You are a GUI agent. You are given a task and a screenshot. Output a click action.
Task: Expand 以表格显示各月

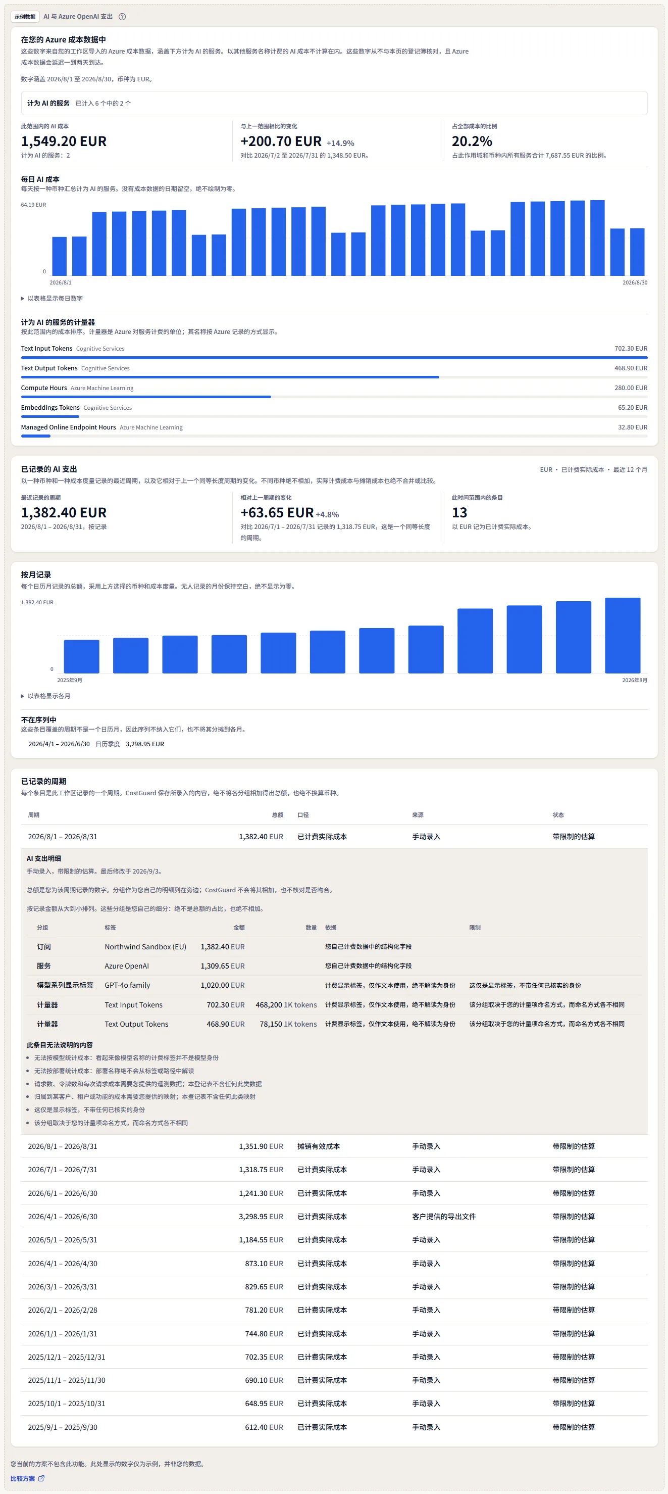46,696
